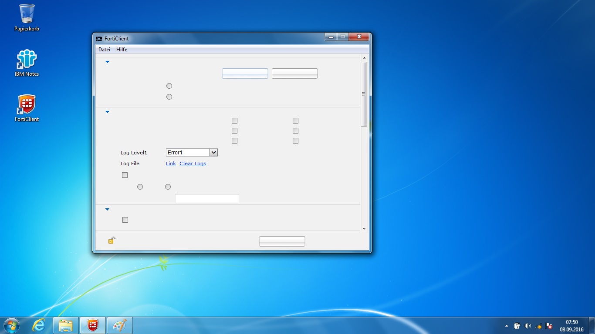Viewport: 595px width, 334px height.
Task: Open the volume speaker tray icon
Action: click(528, 326)
